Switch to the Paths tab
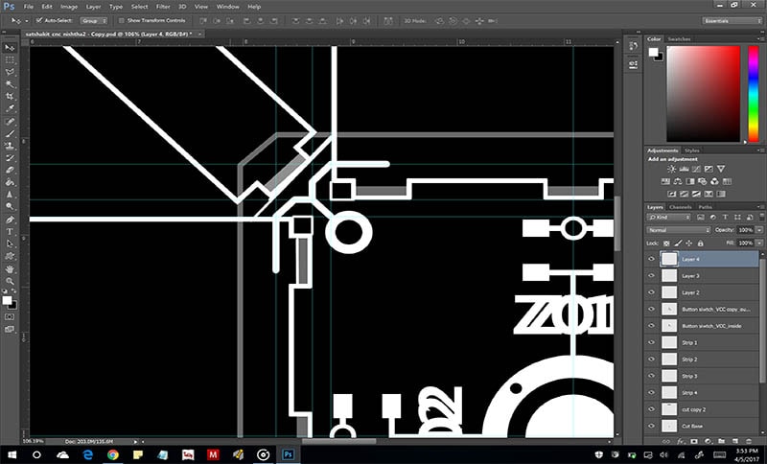This screenshot has height=464, width=767. pos(706,207)
